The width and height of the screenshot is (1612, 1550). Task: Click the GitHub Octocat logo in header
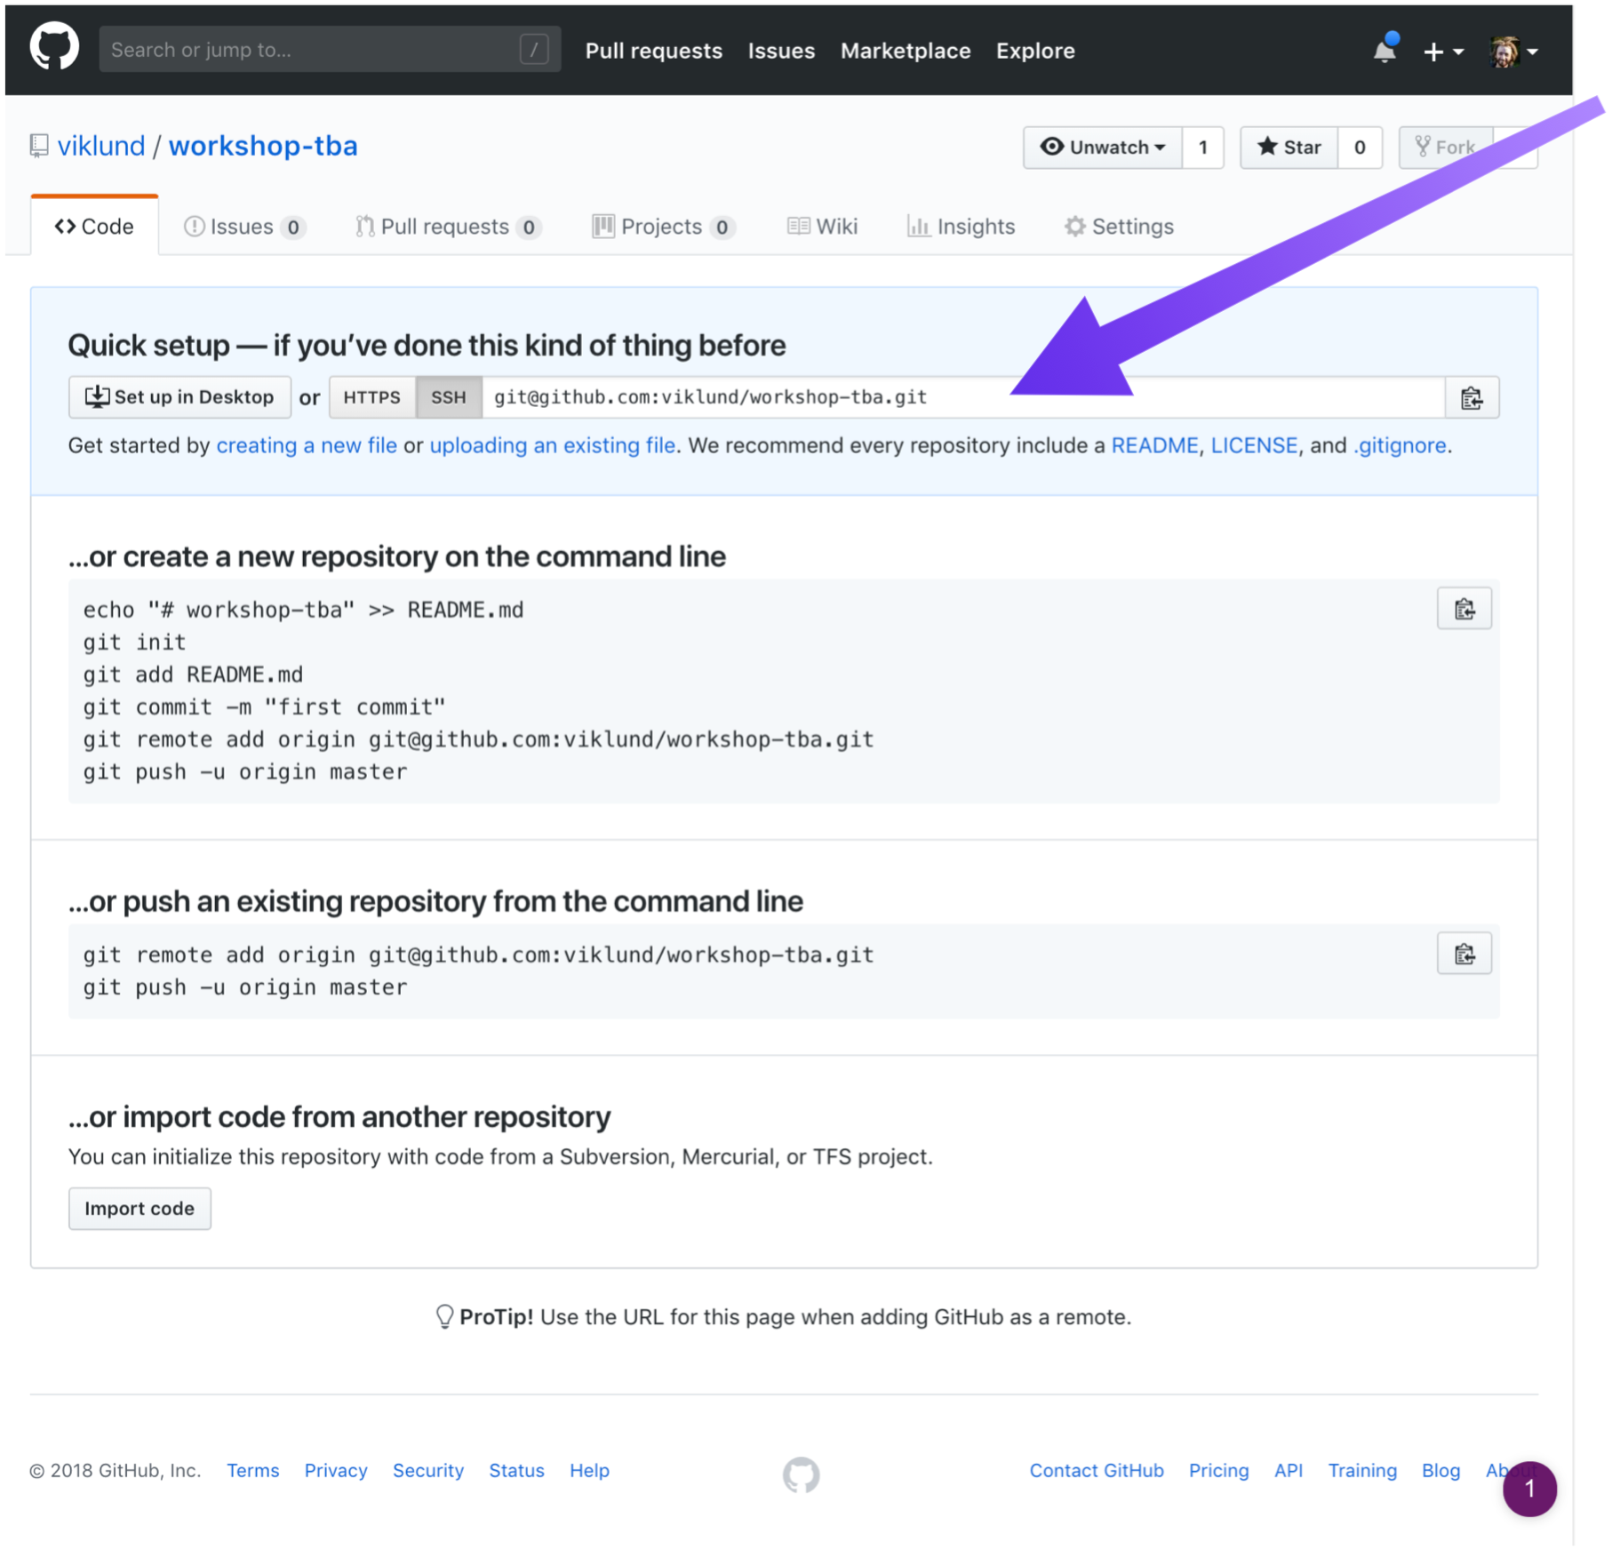54,48
